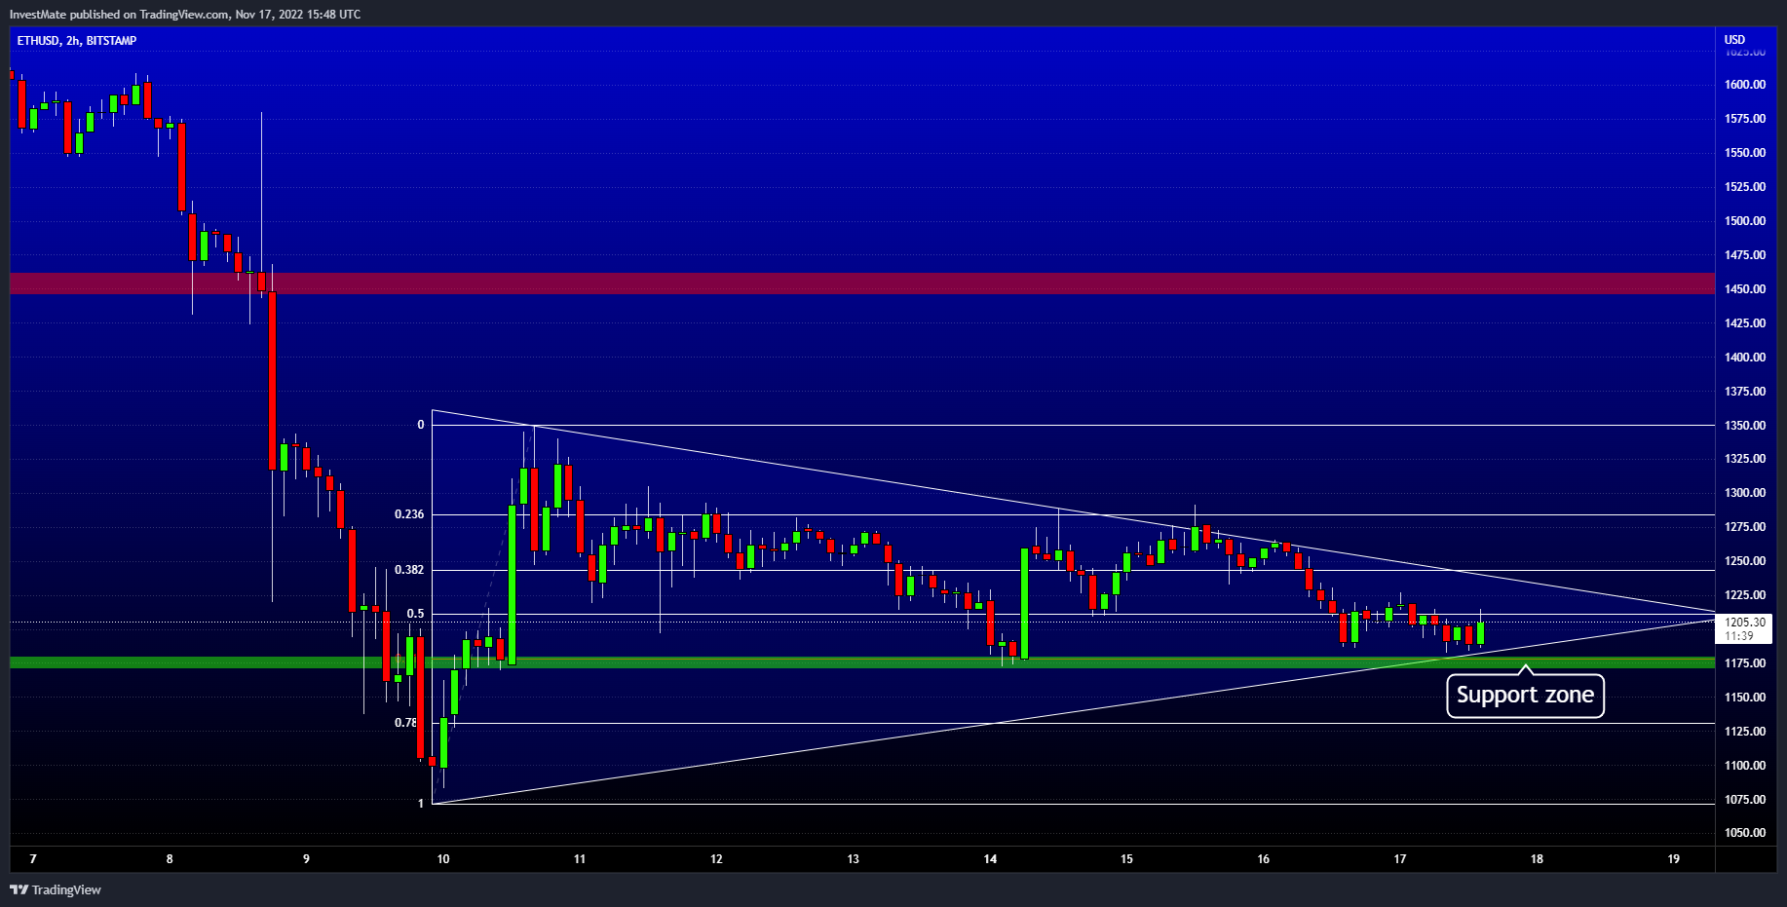The width and height of the screenshot is (1787, 907).
Task: Click the 1525.00 price axis label
Action: 1744,187
